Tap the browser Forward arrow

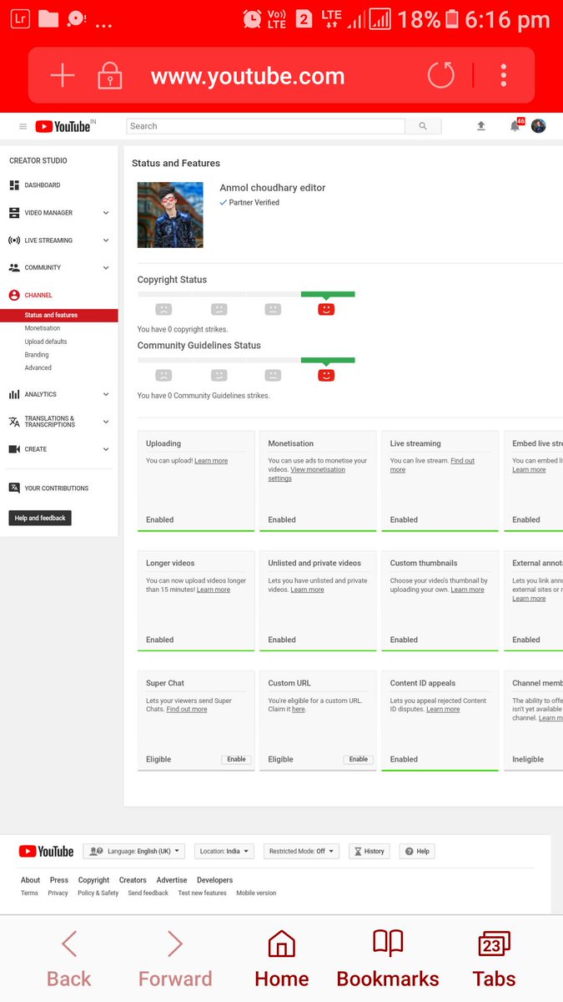[x=174, y=944]
